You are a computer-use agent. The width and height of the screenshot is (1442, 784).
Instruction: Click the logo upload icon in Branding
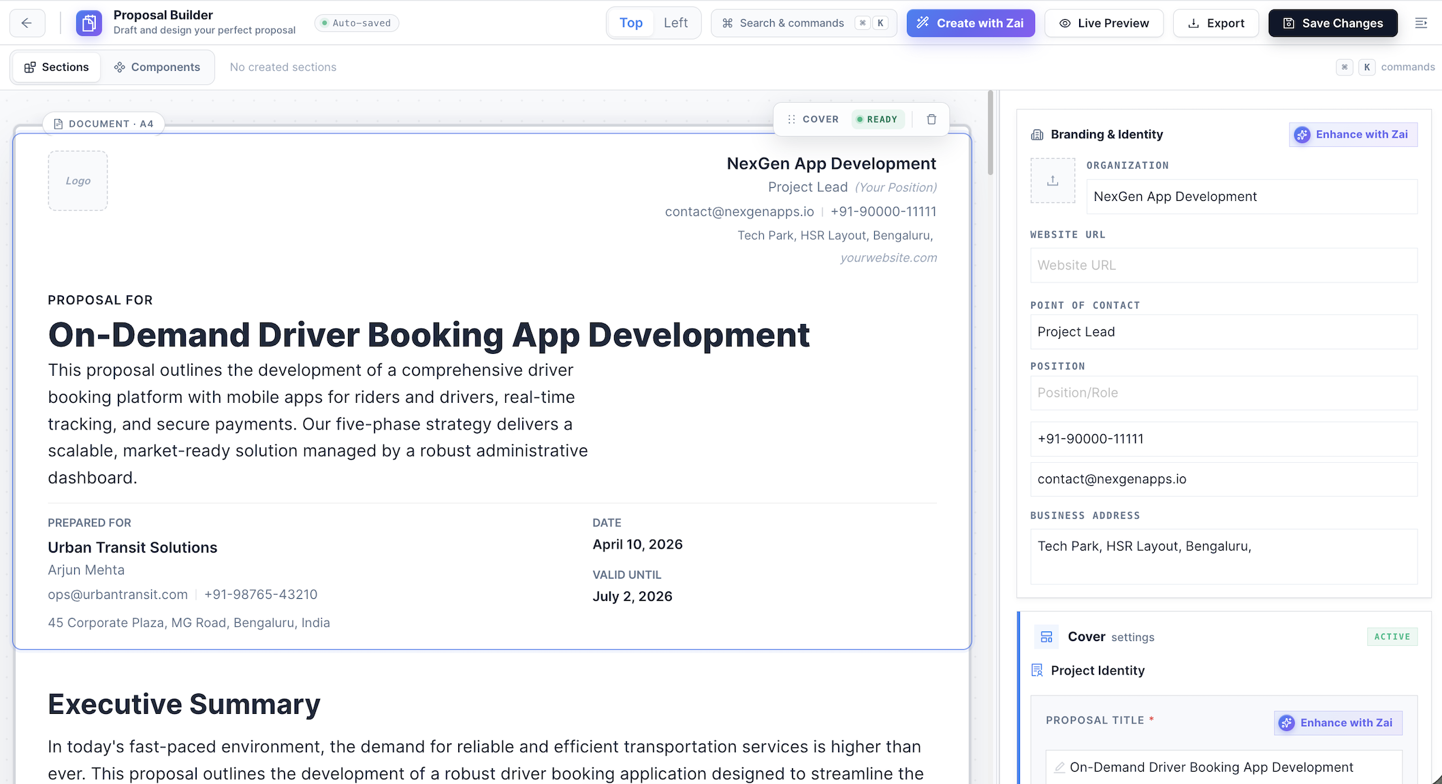point(1053,180)
